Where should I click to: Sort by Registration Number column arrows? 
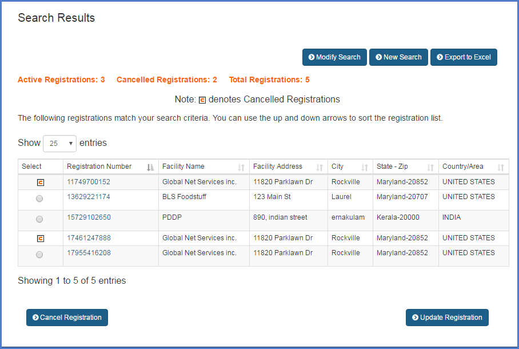150,167
